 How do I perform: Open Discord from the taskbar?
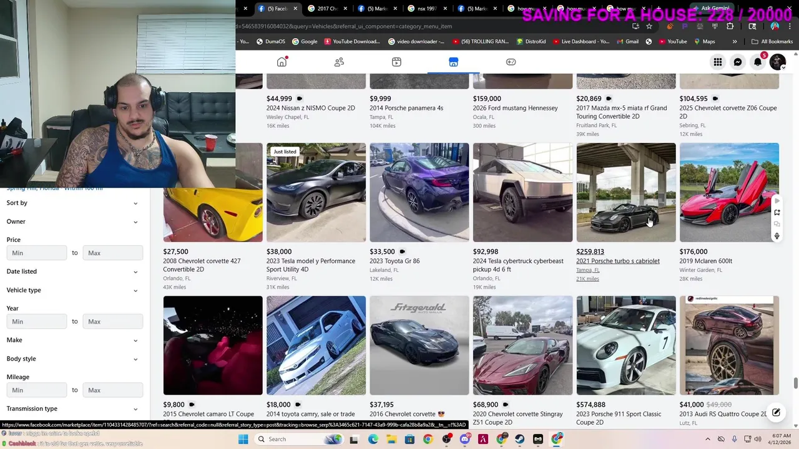[x=464, y=439]
